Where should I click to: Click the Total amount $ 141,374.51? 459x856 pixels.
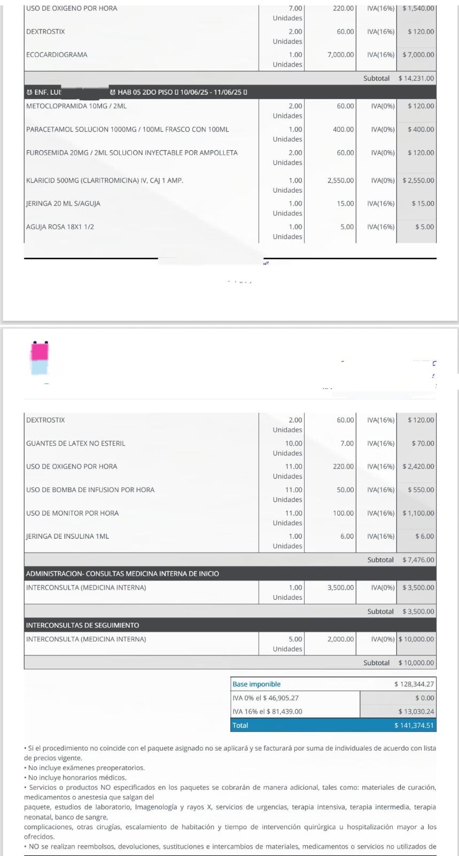tap(414, 725)
